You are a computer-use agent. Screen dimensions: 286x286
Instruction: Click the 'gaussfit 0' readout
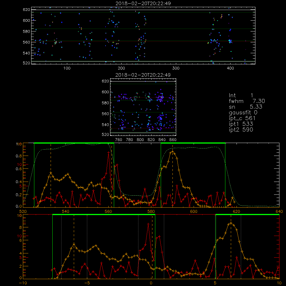[243, 112]
